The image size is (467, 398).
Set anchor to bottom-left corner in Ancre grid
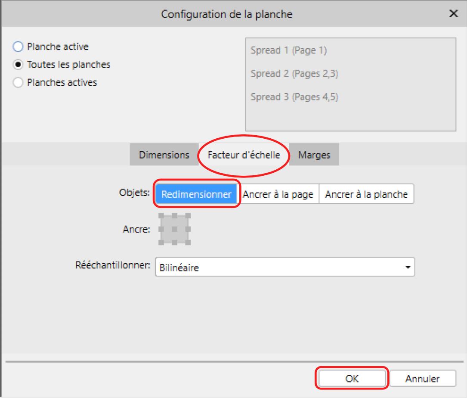161,243
